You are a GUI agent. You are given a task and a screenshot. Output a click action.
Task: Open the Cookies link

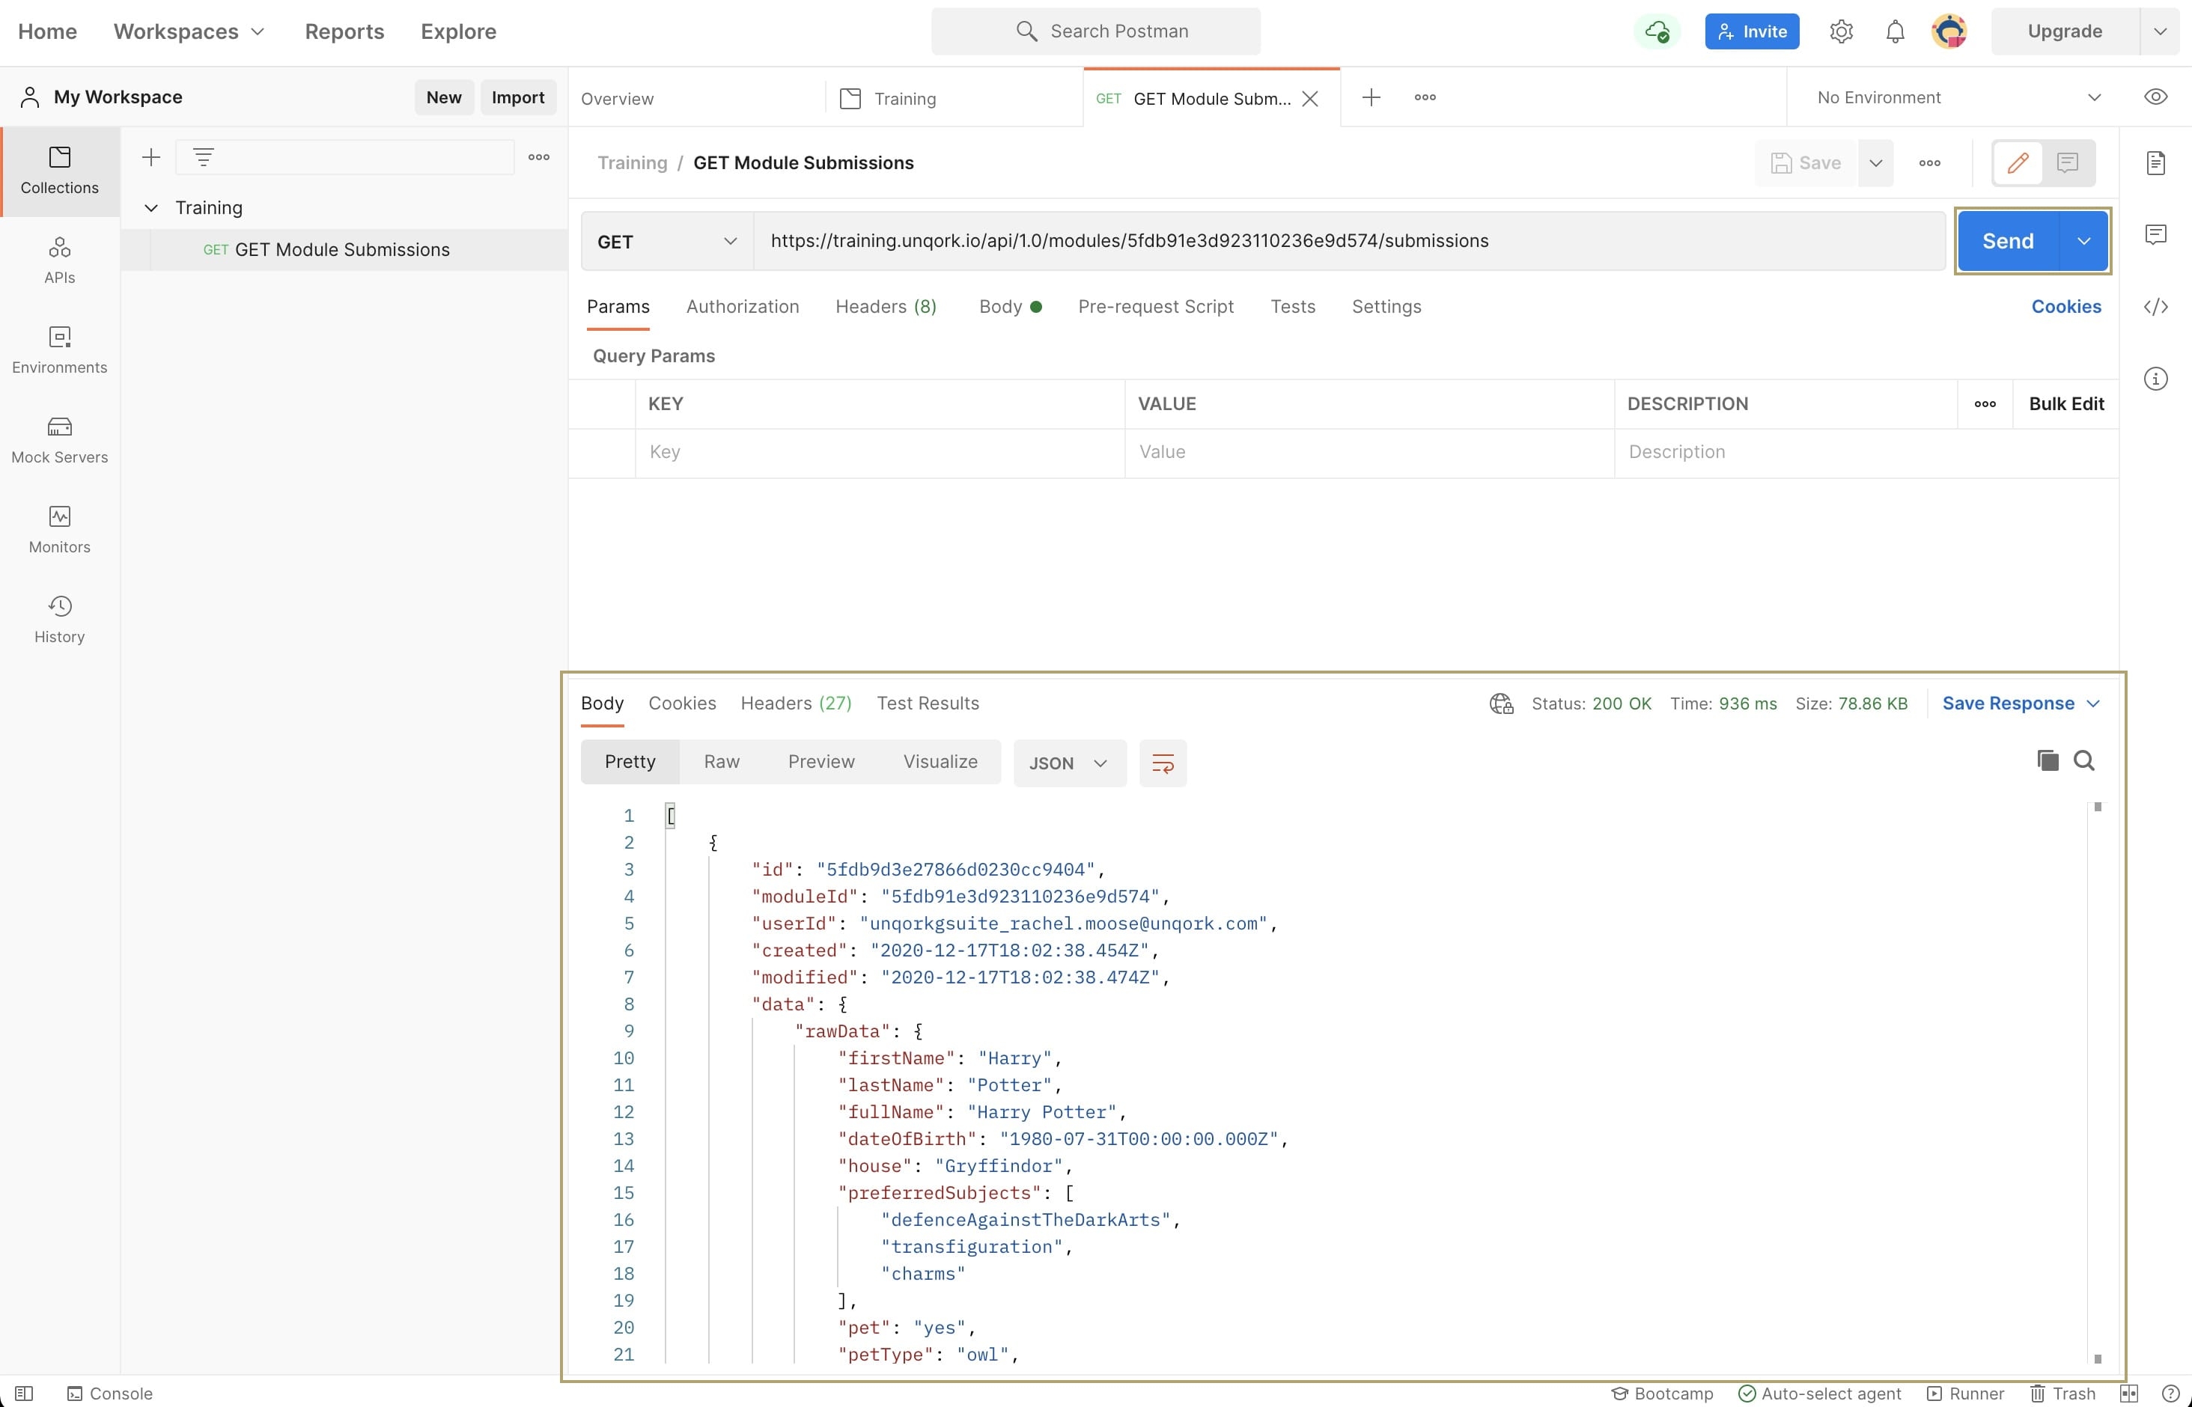click(x=2066, y=307)
